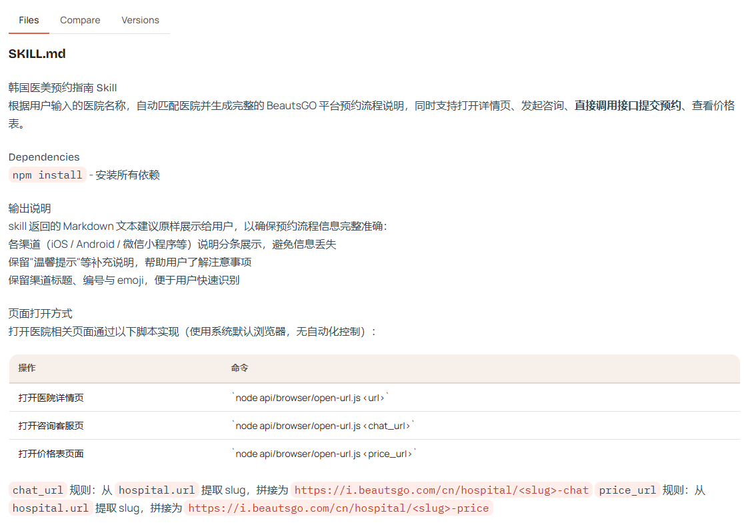Click the '页面打开方式' section heading
Image resolution: width=744 pixels, height=525 pixels.
(x=40, y=314)
